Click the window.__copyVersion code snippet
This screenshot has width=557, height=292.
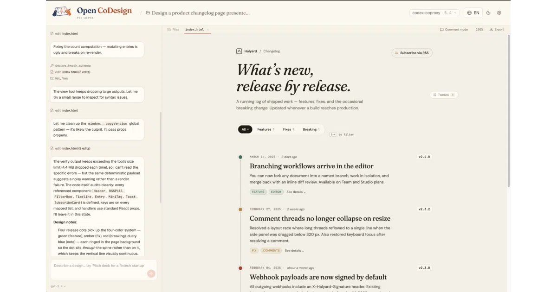[x=107, y=124]
